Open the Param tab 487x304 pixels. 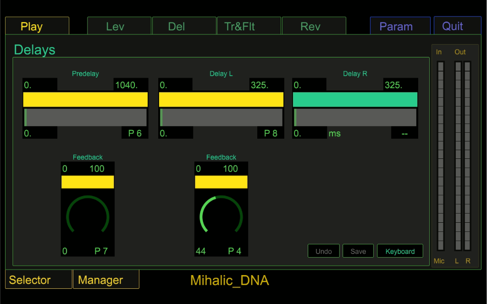400,26
